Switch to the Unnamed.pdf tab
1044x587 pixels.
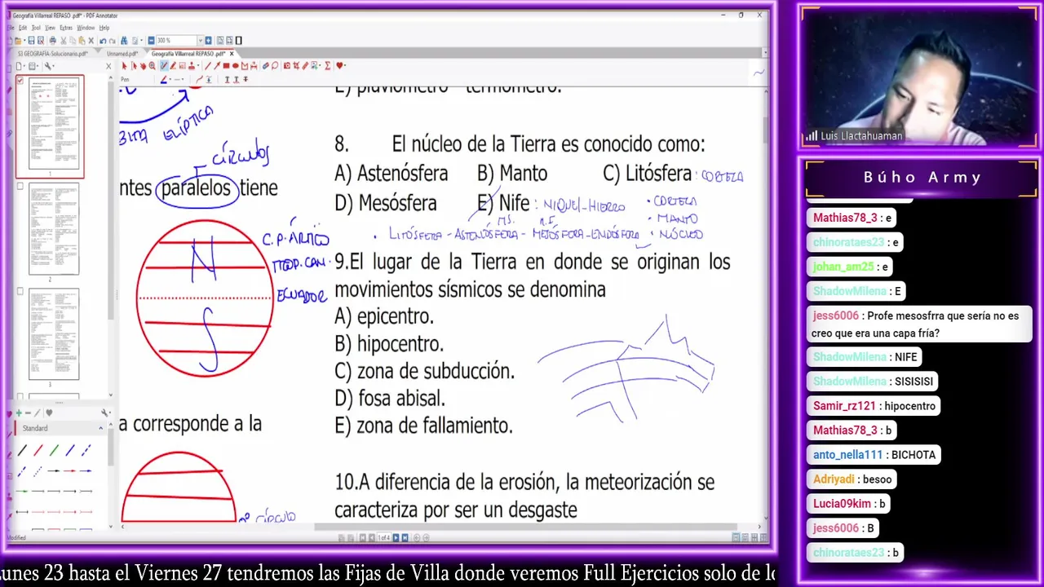(x=122, y=54)
